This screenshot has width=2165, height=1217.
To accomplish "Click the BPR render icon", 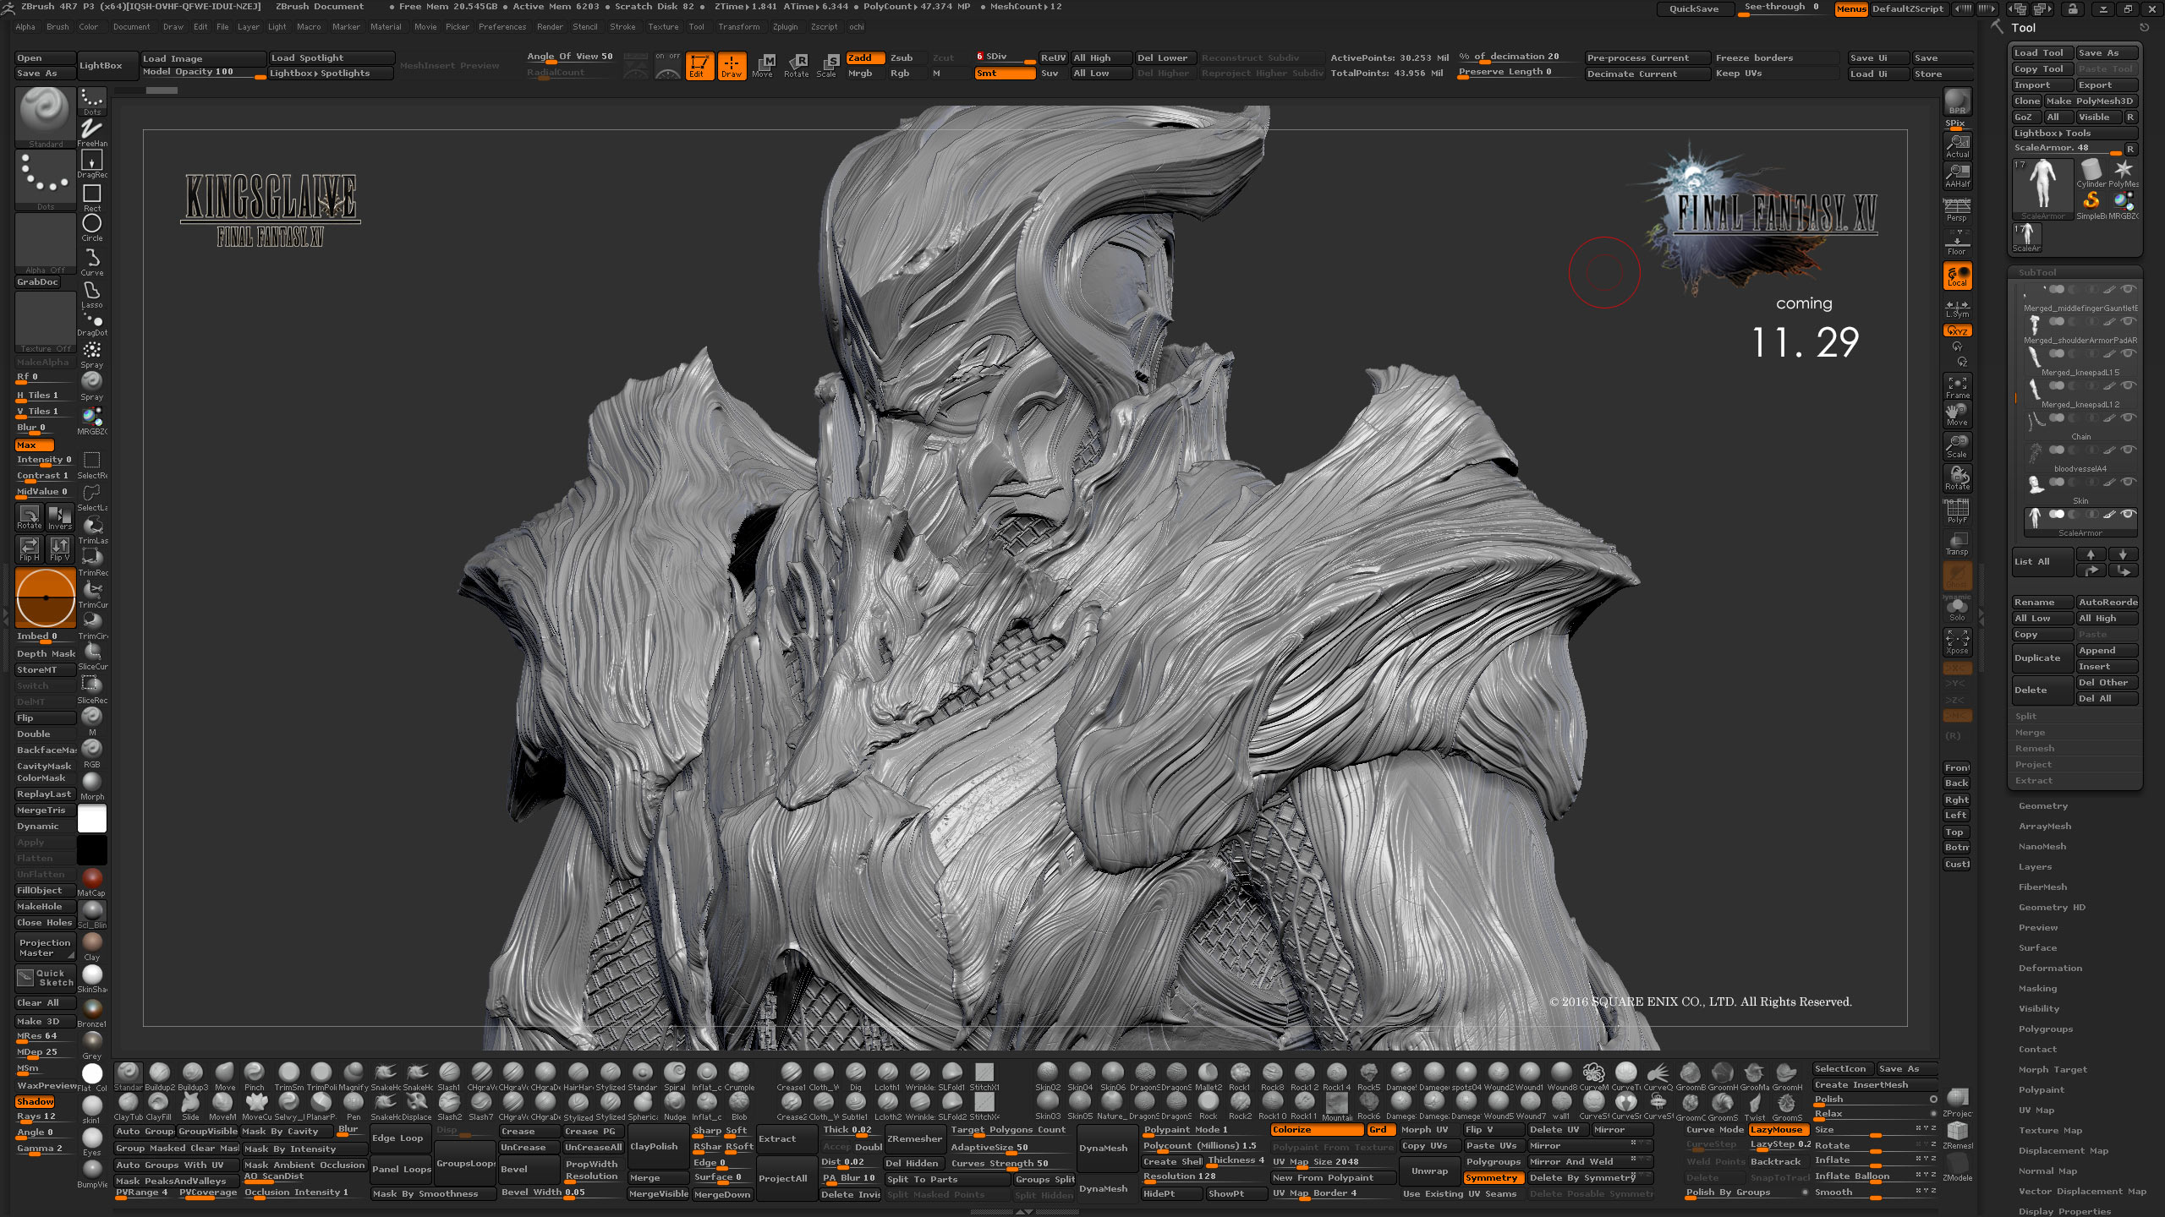I will point(1956,101).
